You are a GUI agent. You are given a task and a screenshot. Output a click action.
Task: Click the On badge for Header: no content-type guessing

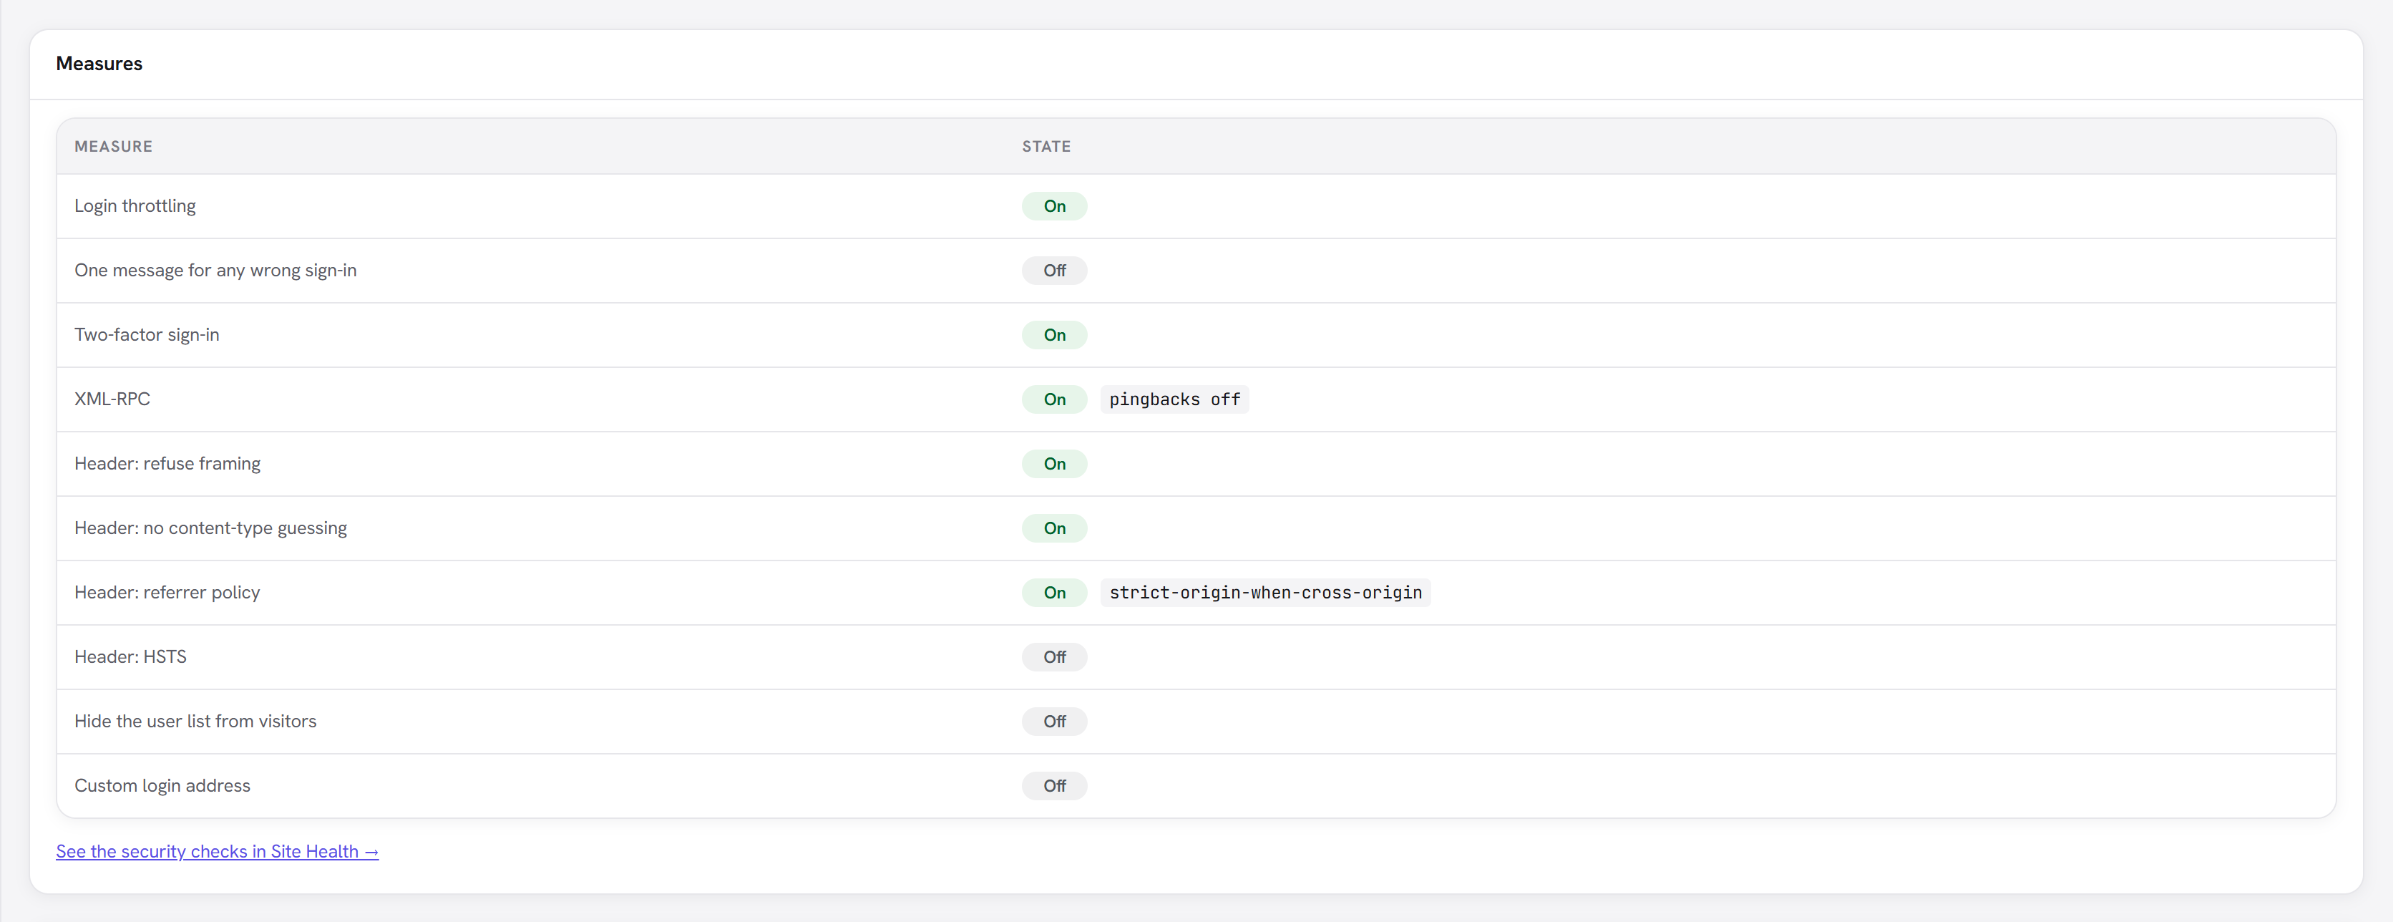click(1054, 528)
